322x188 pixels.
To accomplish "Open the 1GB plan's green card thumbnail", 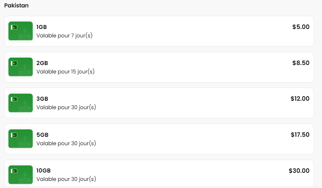I will point(21,31).
